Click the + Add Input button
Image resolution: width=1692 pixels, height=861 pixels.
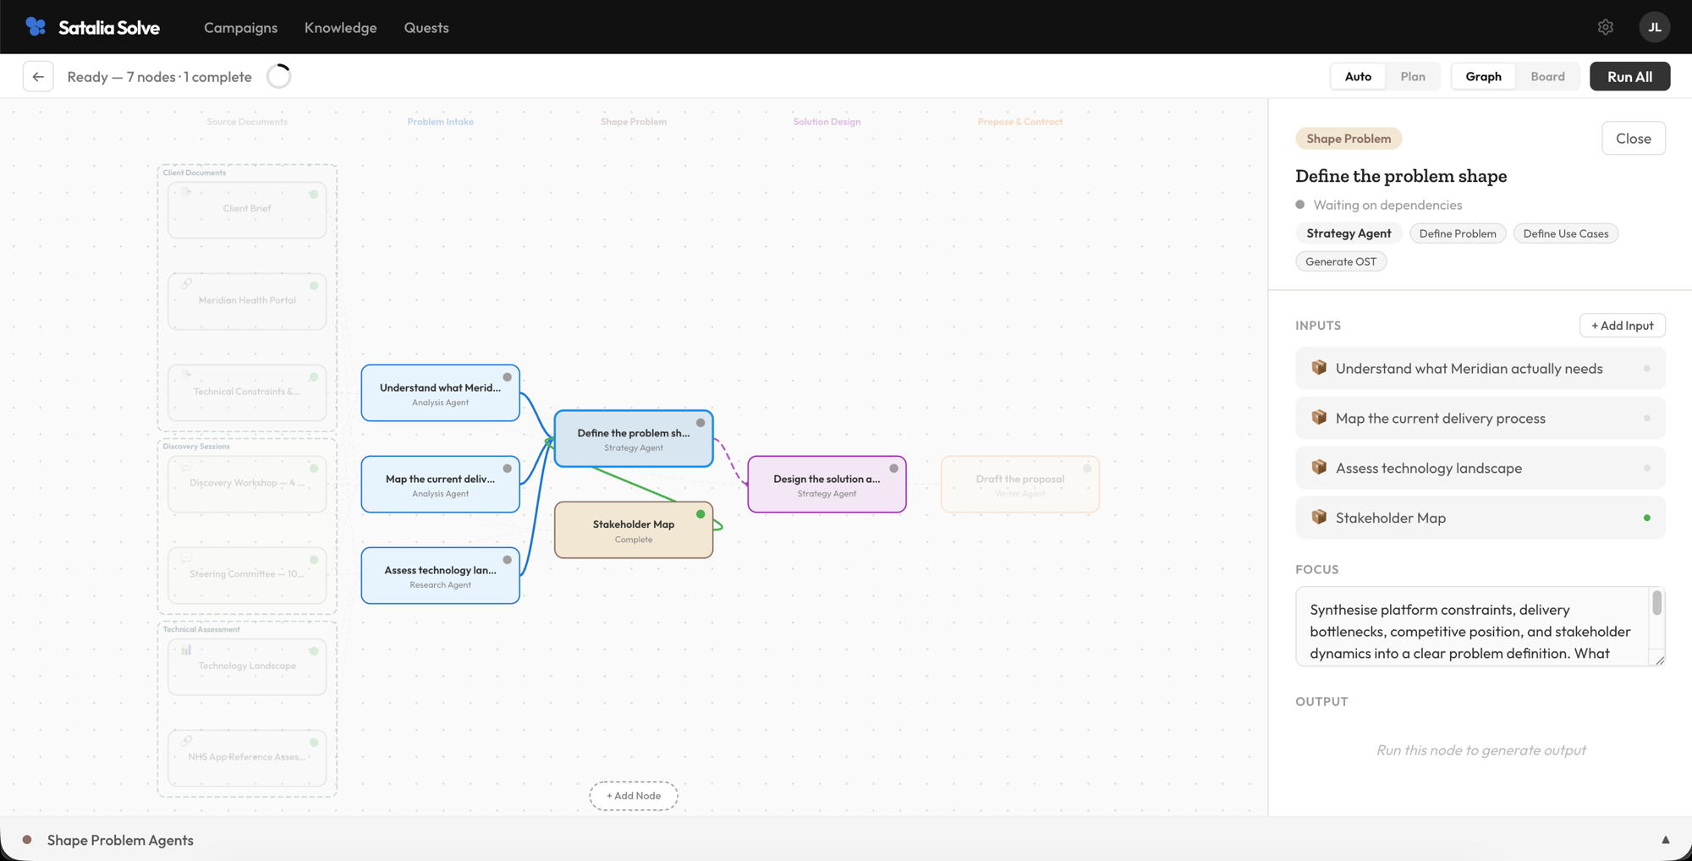(1622, 326)
